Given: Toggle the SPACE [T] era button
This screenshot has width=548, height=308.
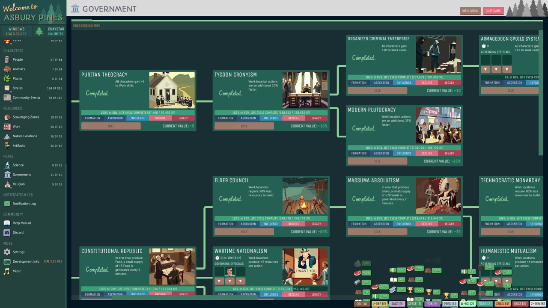Looking at the screenshot, I should point(414,304).
